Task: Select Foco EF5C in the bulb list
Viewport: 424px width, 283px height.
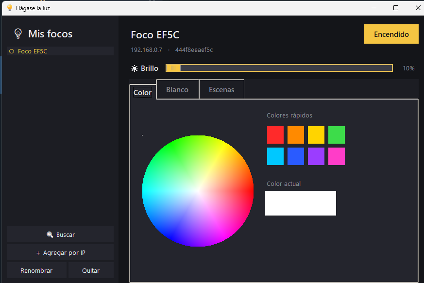Action: pos(60,51)
